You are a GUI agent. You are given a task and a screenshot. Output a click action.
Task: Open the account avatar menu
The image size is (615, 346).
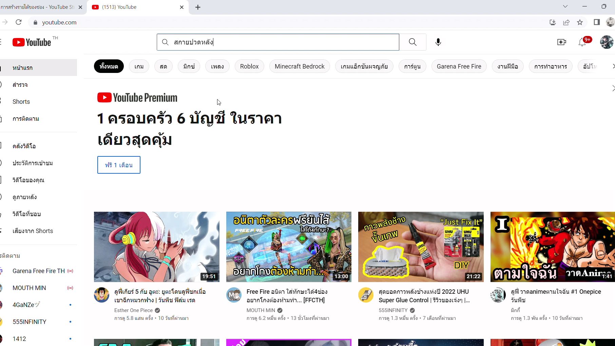606,42
